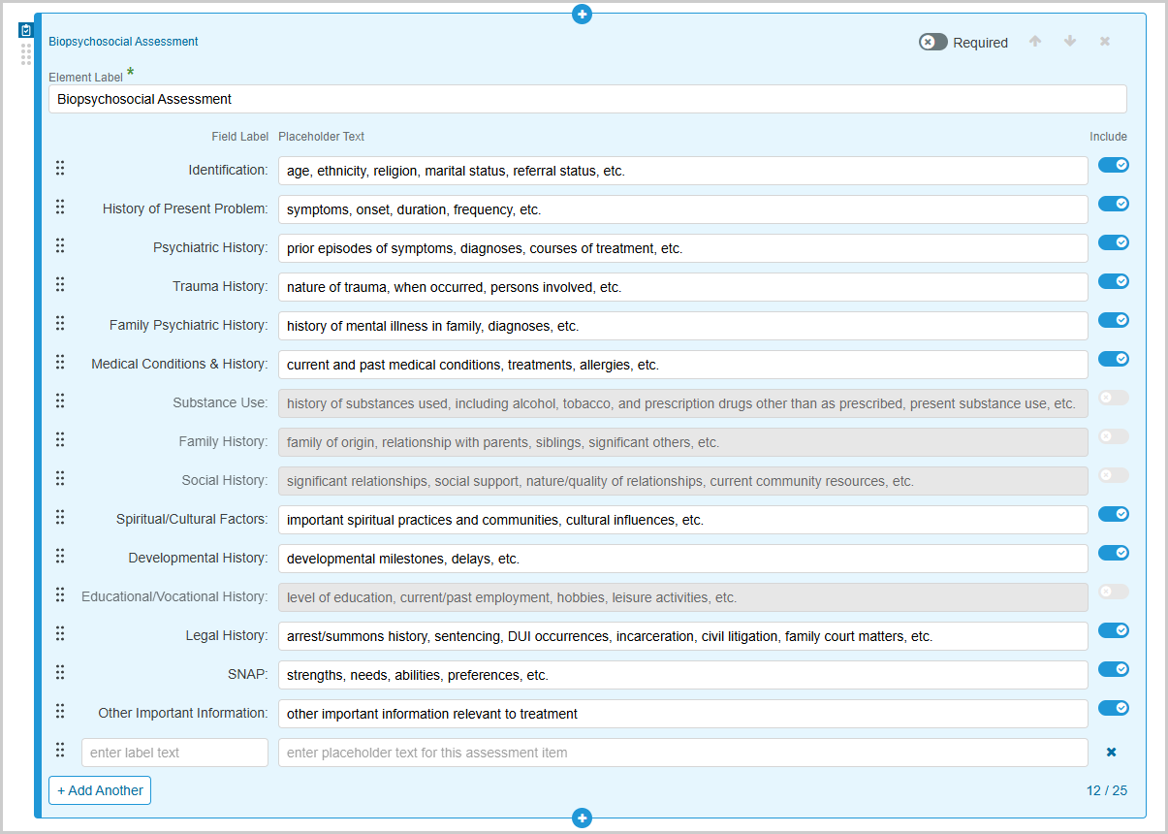This screenshot has height=834, width=1168.
Task: Click the add element plus icon at bottom
Action: tap(582, 818)
